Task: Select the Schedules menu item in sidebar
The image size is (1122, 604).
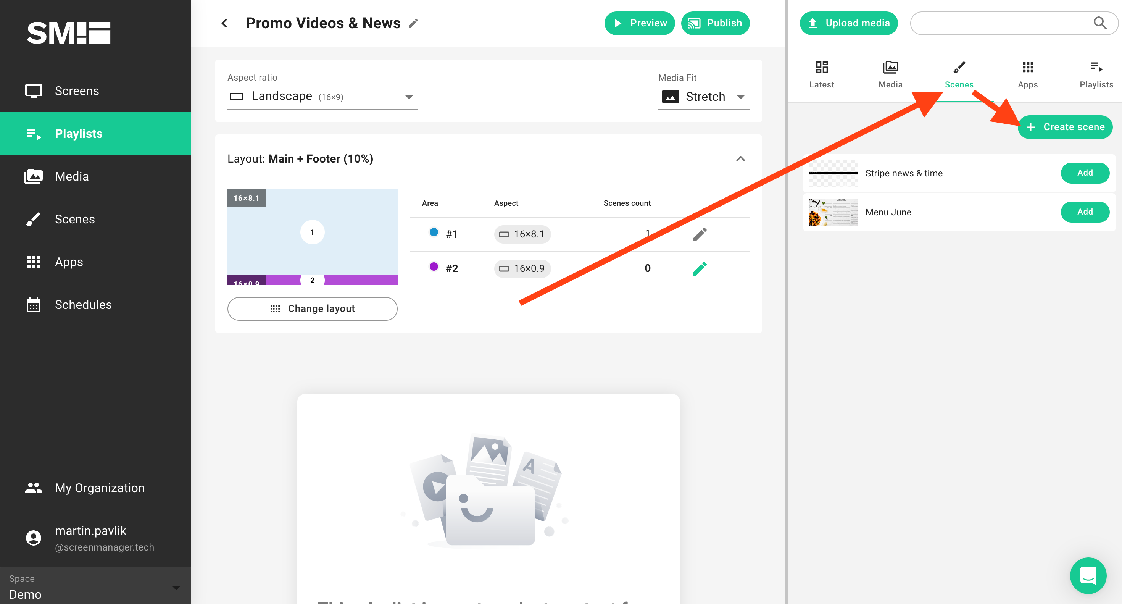Action: click(82, 304)
